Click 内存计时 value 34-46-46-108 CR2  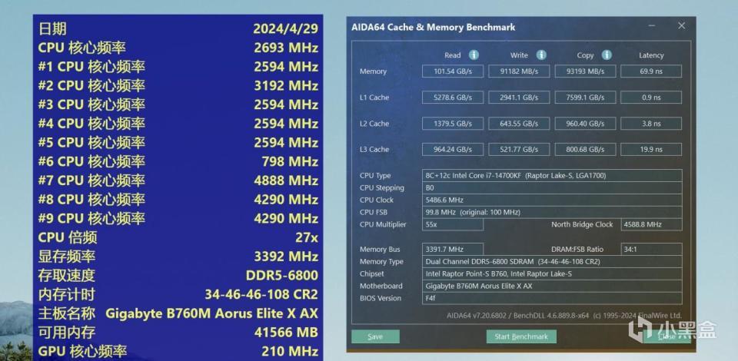pyautogui.click(x=261, y=295)
